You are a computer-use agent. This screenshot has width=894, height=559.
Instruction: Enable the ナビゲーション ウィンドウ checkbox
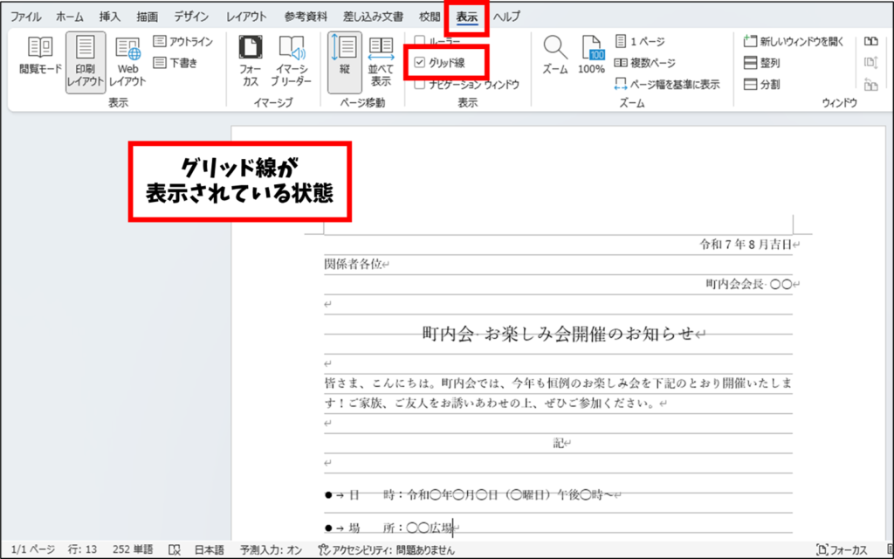pyautogui.click(x=420, y=85)
